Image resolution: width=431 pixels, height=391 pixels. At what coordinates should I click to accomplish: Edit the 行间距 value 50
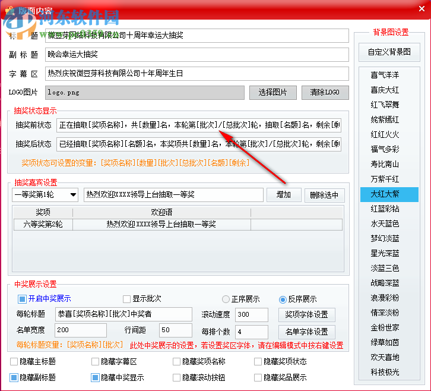point(175,330)
